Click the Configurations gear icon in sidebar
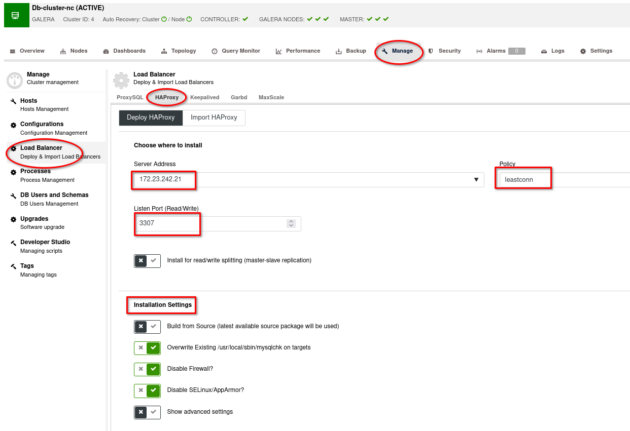Viewport: 630px width, 431px height. (x=14, y=125)
